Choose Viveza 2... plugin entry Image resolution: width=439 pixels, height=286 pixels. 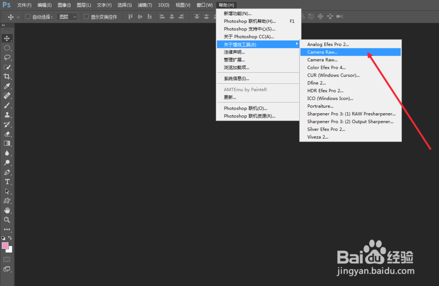pos(350,137)
